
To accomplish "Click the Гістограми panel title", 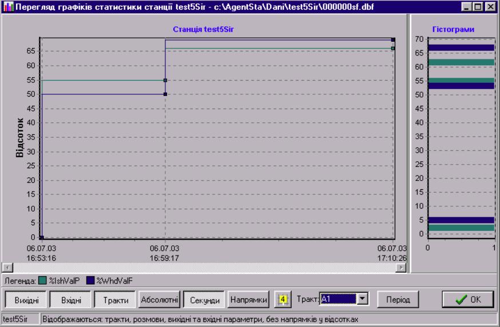I will [x=453, y=29].
